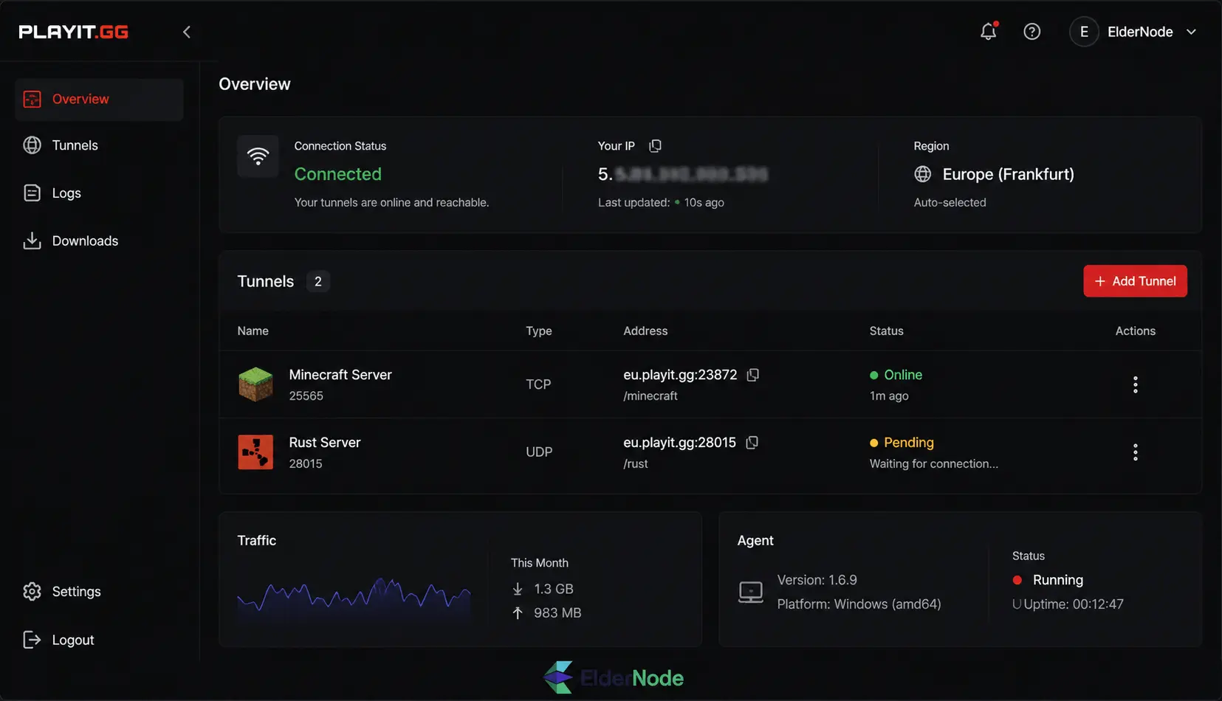The height and width of the screenshot is (701, 1222).
Task: Click the Region globe icon
Action: [923, 174]
